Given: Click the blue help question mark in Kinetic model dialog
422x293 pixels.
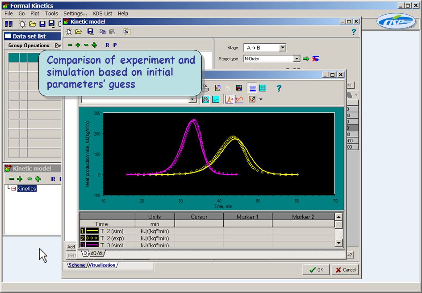Looking at the screenshot, I should pyautogui.click(x=354, y=32).
